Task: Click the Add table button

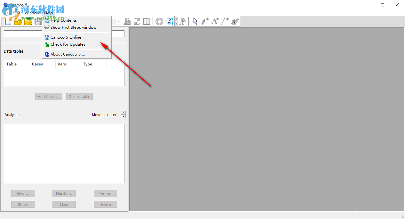Action: coord(49,96)
